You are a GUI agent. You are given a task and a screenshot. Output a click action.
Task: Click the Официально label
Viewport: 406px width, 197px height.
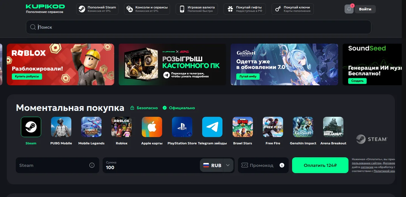coord(179,108)
